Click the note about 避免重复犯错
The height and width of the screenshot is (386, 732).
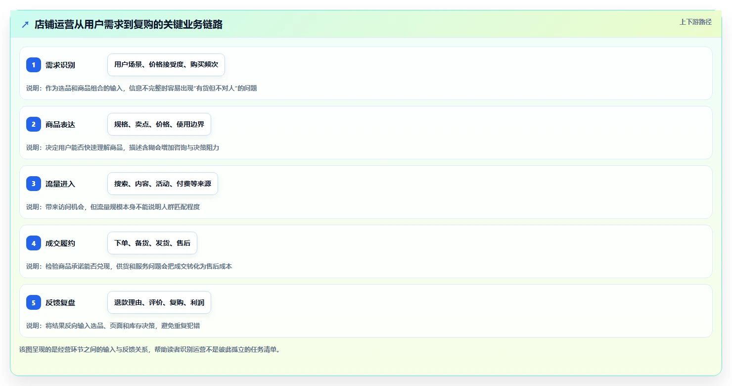(x=113, y=326)
